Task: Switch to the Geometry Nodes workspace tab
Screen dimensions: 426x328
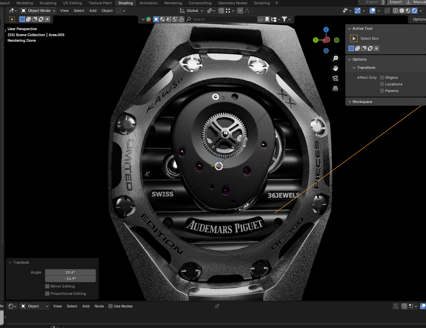Action: click(x=233, y=3)
